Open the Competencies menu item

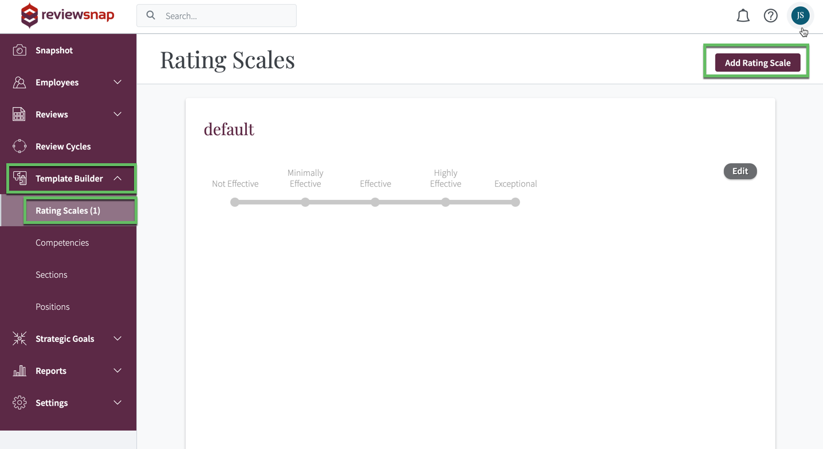click(x=62, y=242)
